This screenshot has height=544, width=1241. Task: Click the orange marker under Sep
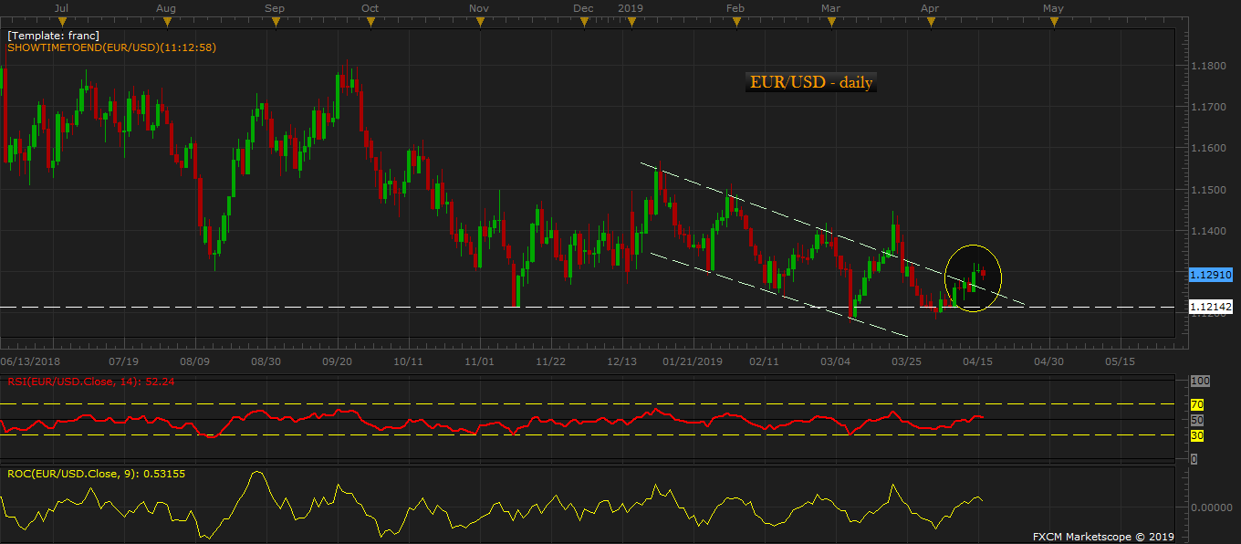274,23
